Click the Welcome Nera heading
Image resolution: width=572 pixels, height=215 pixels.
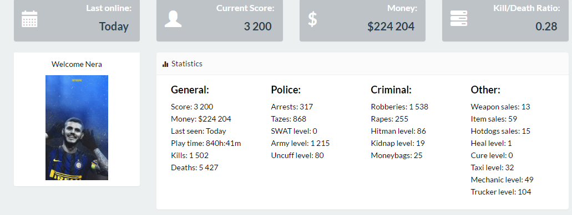(x=77, y=64)
